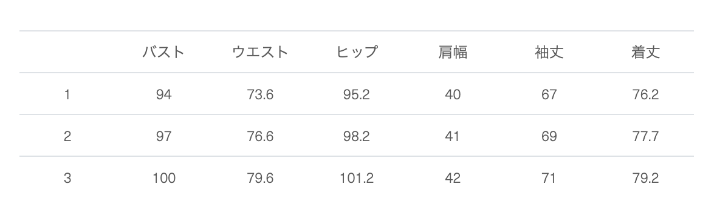Viewport: 717px width, 224px height.
Task: Click the waist value 76.6
Action: (260, 136)
